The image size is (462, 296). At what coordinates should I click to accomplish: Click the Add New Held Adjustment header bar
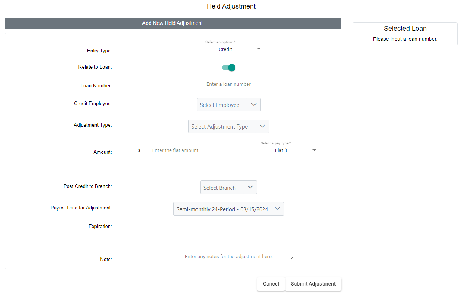tap(173, 23)
